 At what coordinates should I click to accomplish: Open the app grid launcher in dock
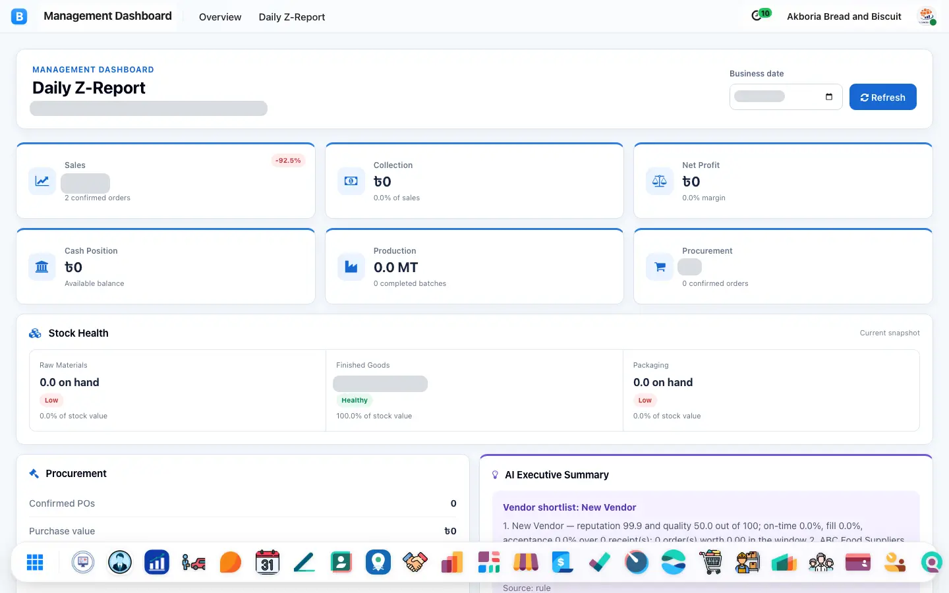coord(35,562)
